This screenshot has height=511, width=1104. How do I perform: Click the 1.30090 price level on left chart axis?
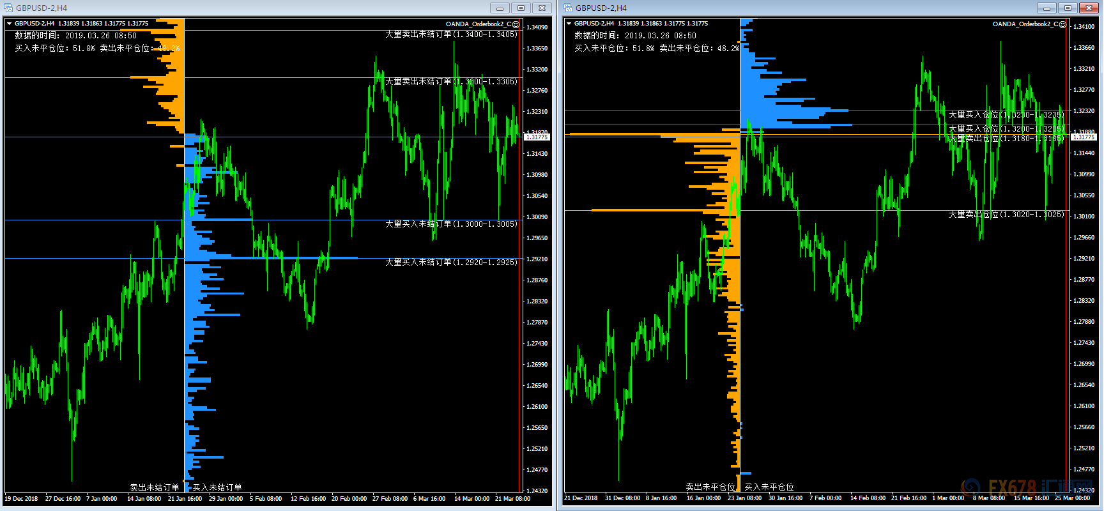click(537, 217)
